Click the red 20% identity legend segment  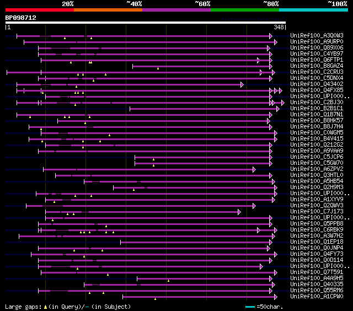pyautogui.click(x=40, y=10)
